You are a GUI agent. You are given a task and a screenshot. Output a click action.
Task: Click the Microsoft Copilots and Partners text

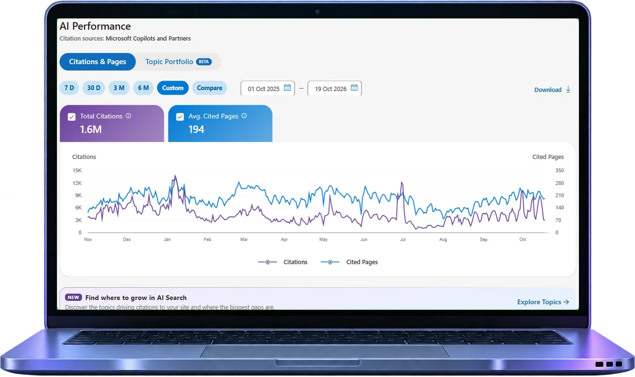point(148,39)
